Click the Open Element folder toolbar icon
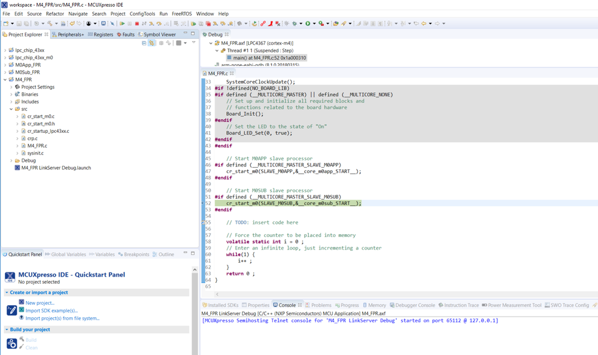This screenshot has width=598, height=355. 336,23
